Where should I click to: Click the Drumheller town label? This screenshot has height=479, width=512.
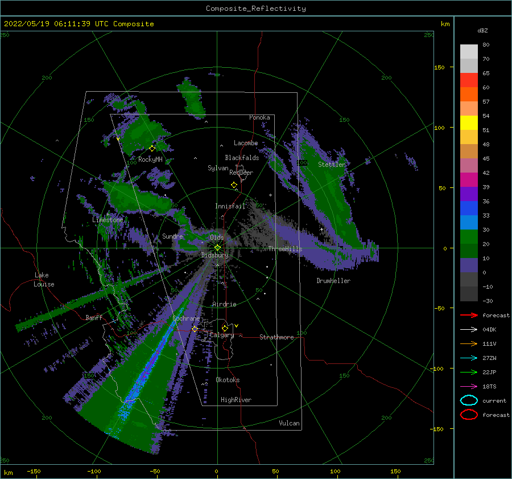(x=333, y=281)
